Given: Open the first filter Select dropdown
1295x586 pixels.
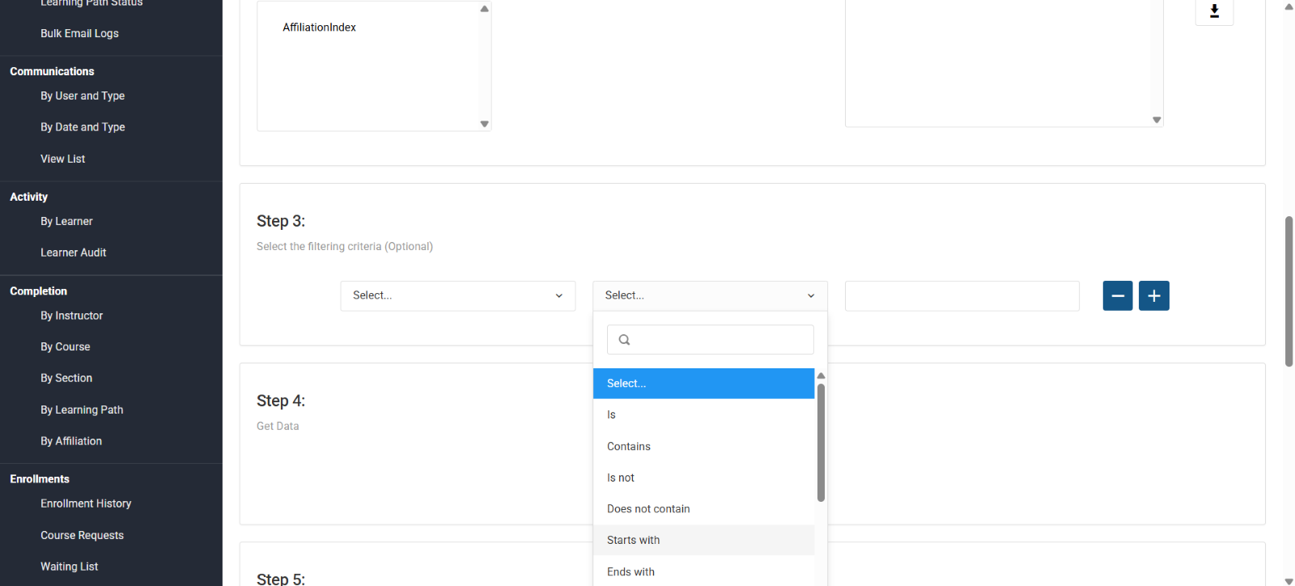Looking at the screenshot, I should 457,296.
